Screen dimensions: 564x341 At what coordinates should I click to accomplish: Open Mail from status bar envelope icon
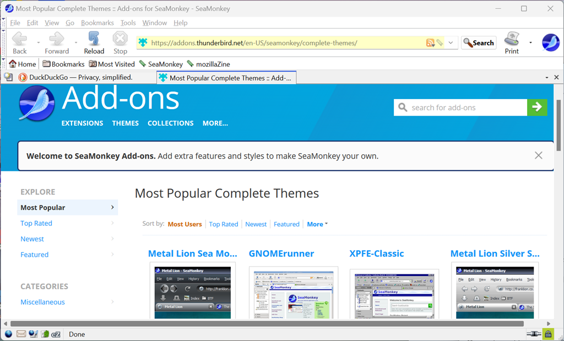point(21,334)
